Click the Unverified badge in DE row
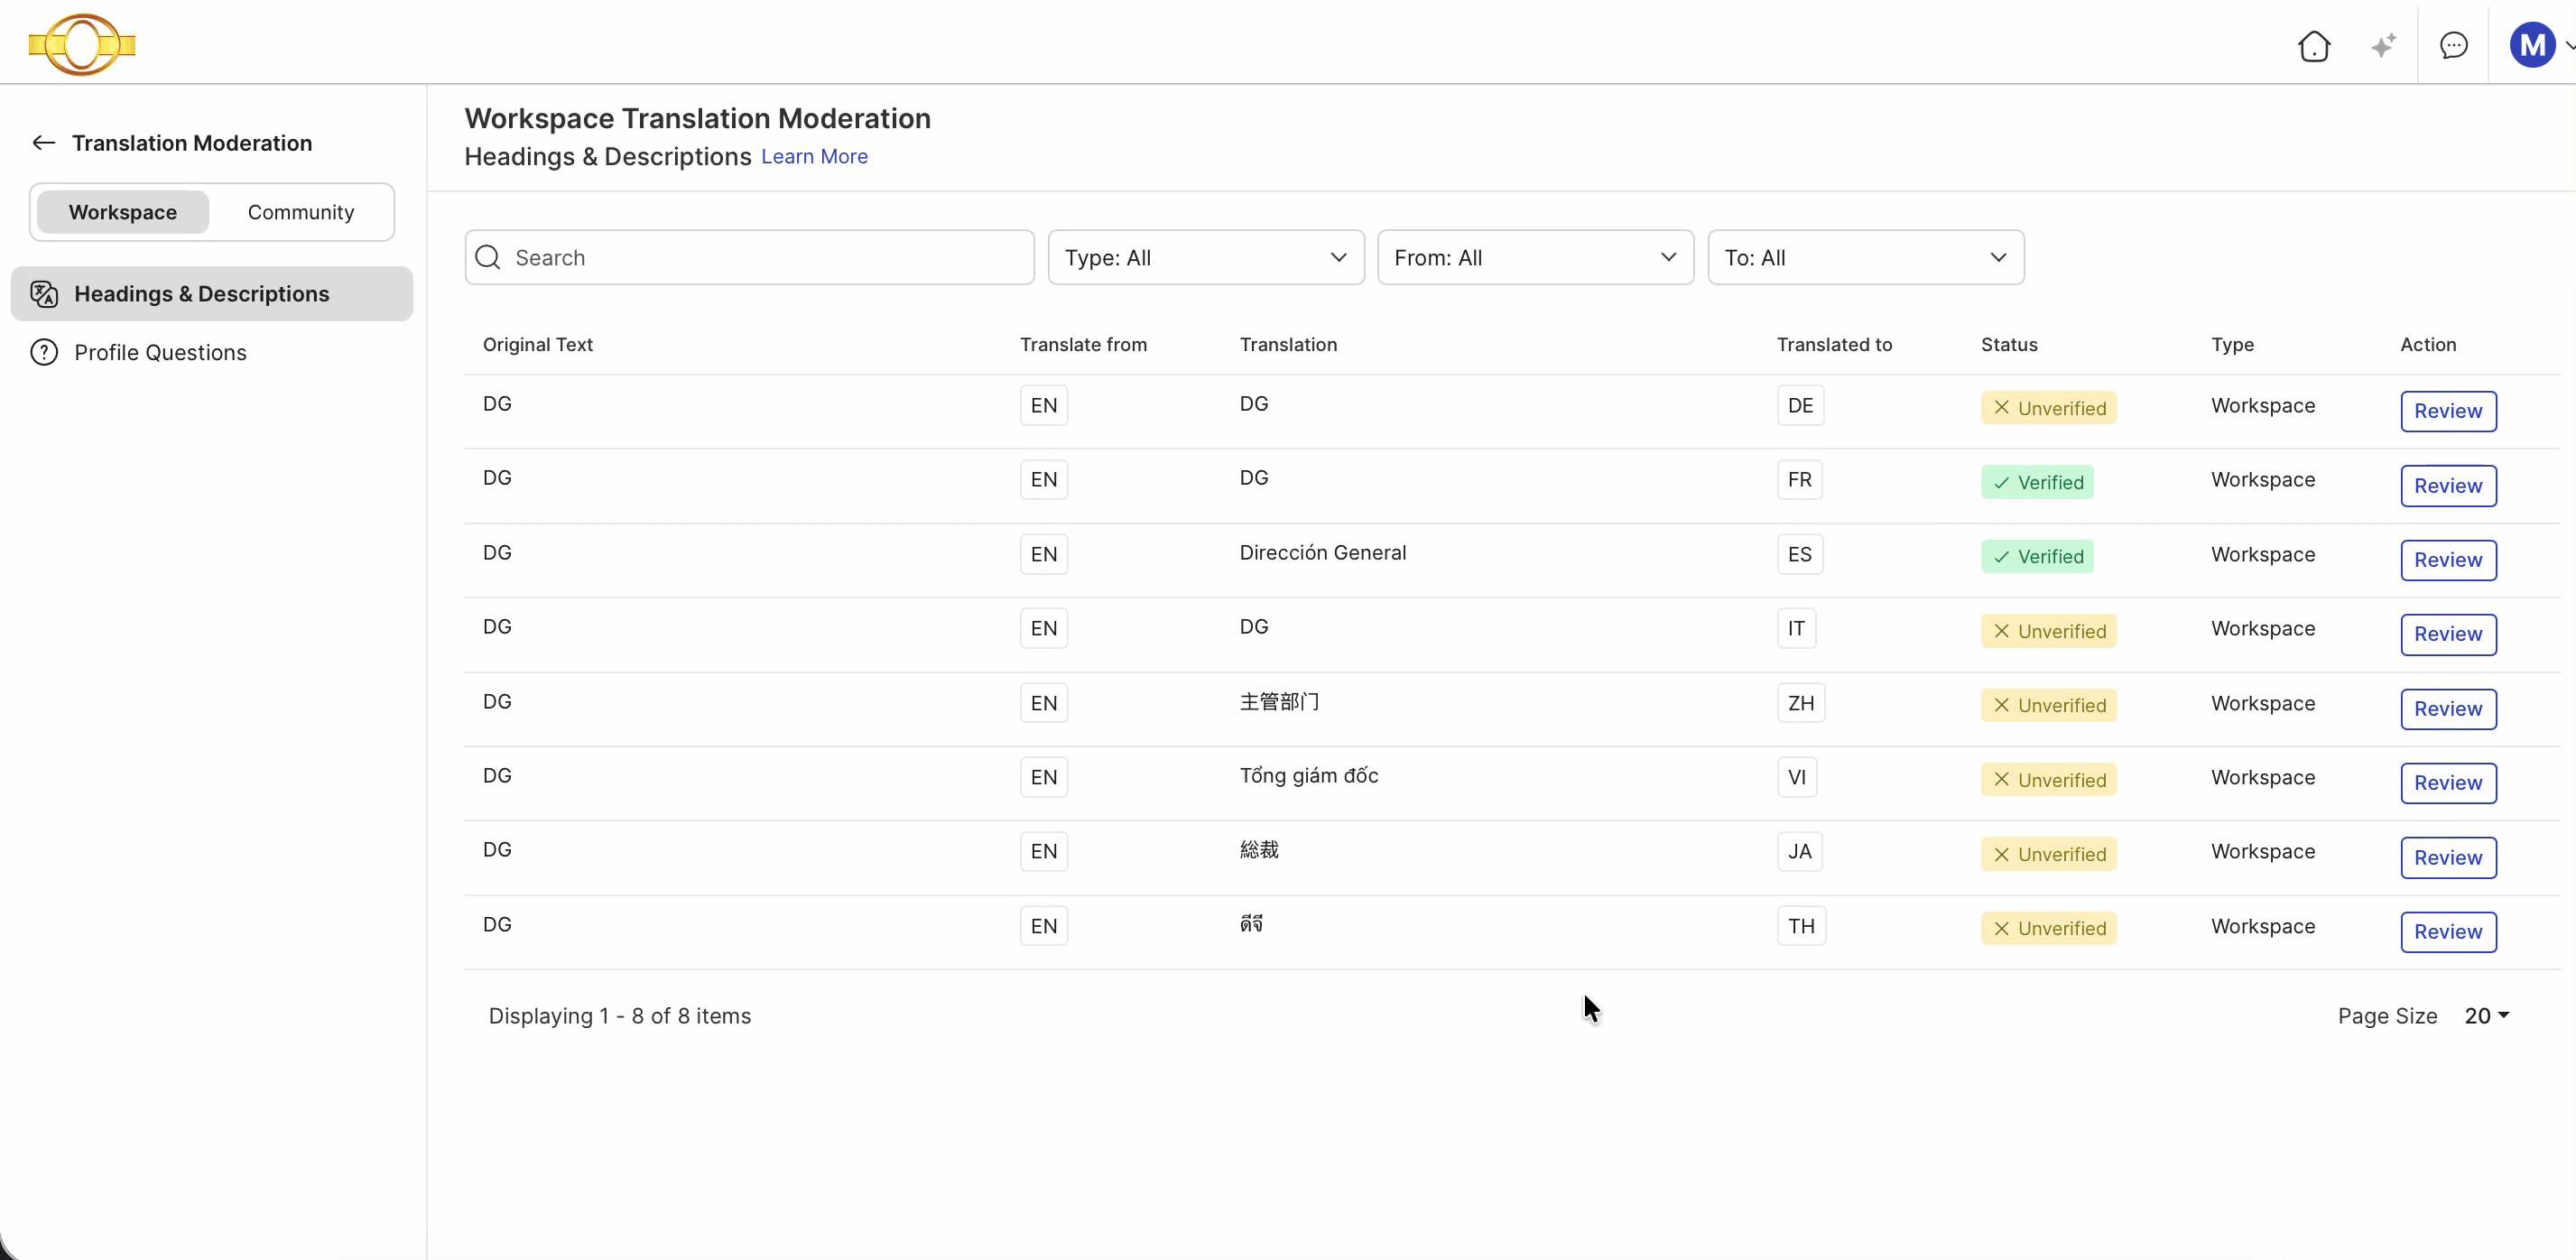2576x1260 pixels. click(x=2048, y=408)
